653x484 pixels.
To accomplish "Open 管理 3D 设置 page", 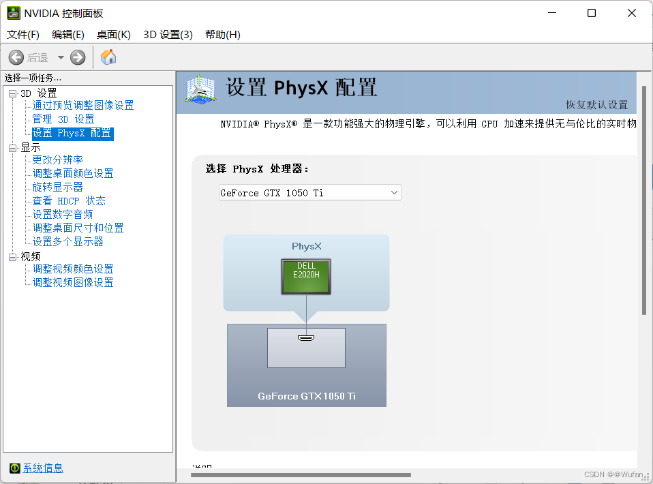I will pyautogui.click(x=63, y=119).
